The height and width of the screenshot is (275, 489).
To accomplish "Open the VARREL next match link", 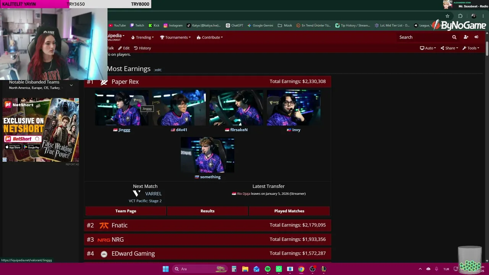I will pos(153,194).
